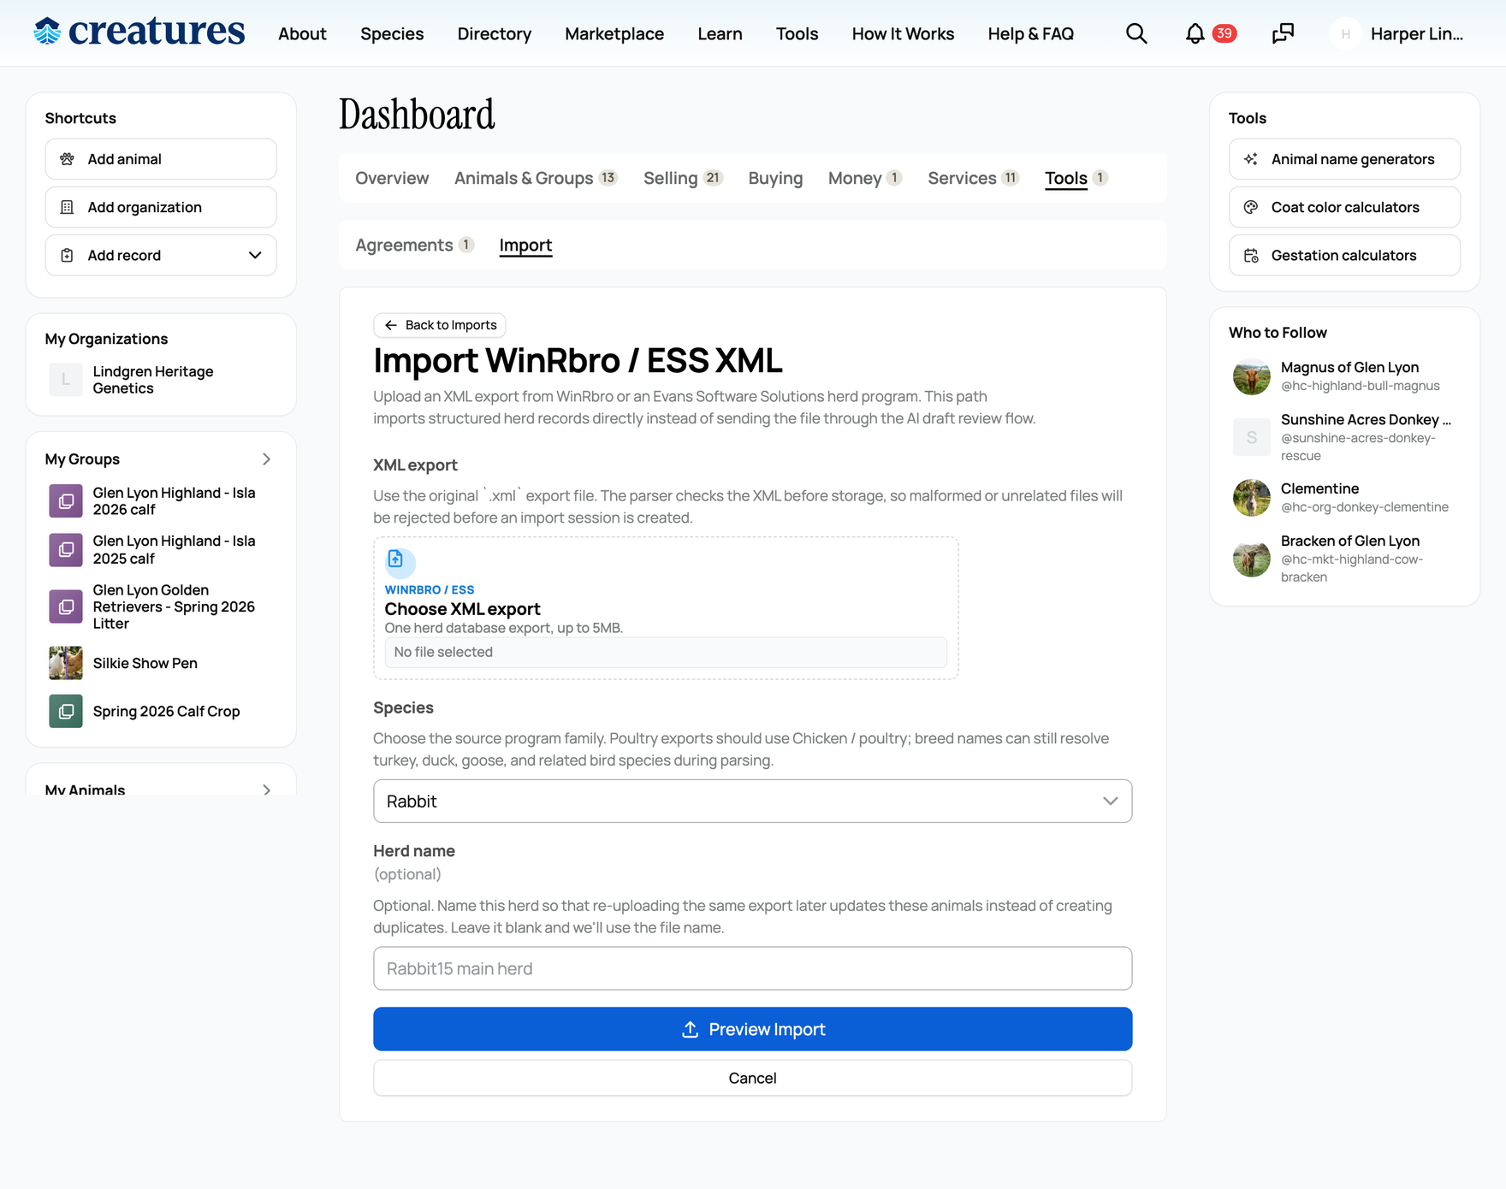Expand My Animals chevron
The height and width of the screenshot is (1189, 1506).
pyautogui.click(x=267, y=790)
